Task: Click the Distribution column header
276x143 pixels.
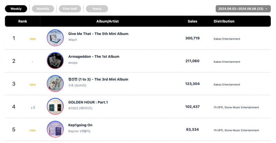Action: 224,21
